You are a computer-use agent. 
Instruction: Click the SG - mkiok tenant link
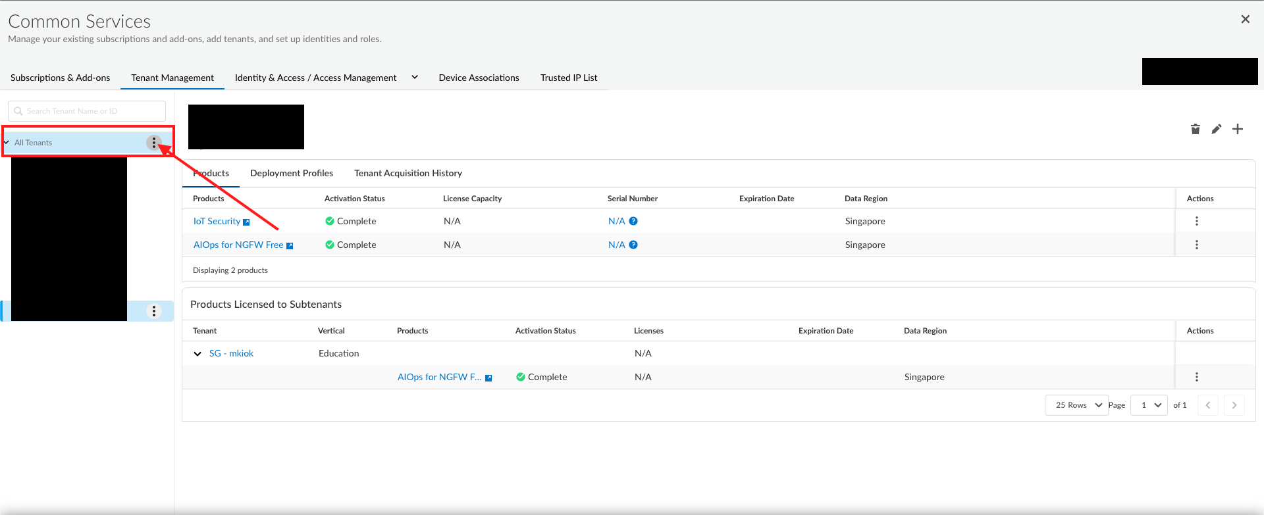click(231, 353)
